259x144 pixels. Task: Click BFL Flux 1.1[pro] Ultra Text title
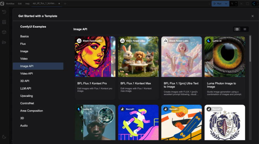coord(181,85)
